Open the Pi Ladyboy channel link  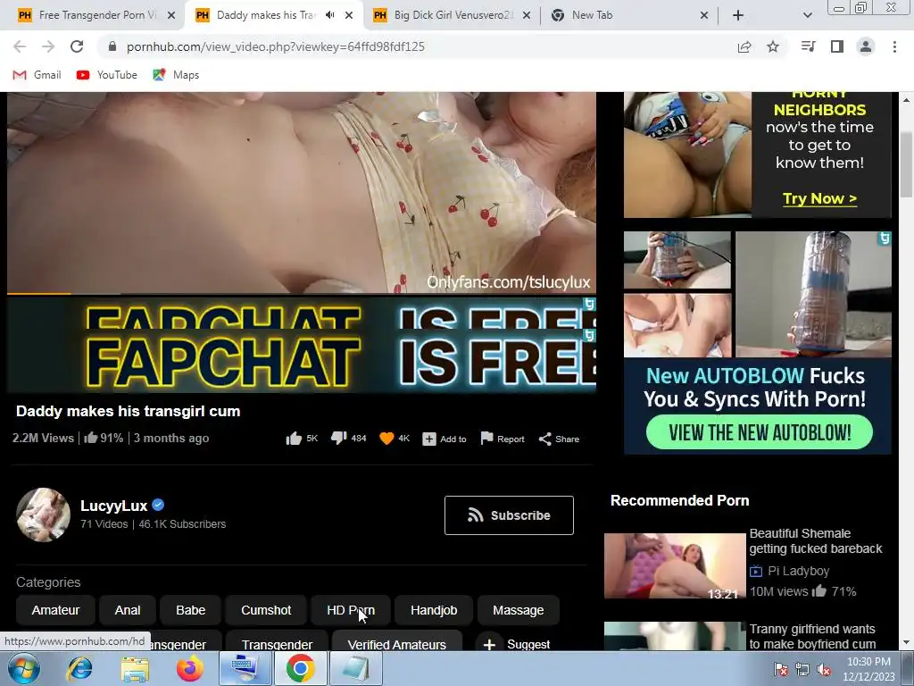[x=799, y=571]
